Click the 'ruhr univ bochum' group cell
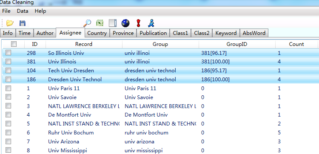The width and height of the screenshot is (319, 154). click(146, 133)
